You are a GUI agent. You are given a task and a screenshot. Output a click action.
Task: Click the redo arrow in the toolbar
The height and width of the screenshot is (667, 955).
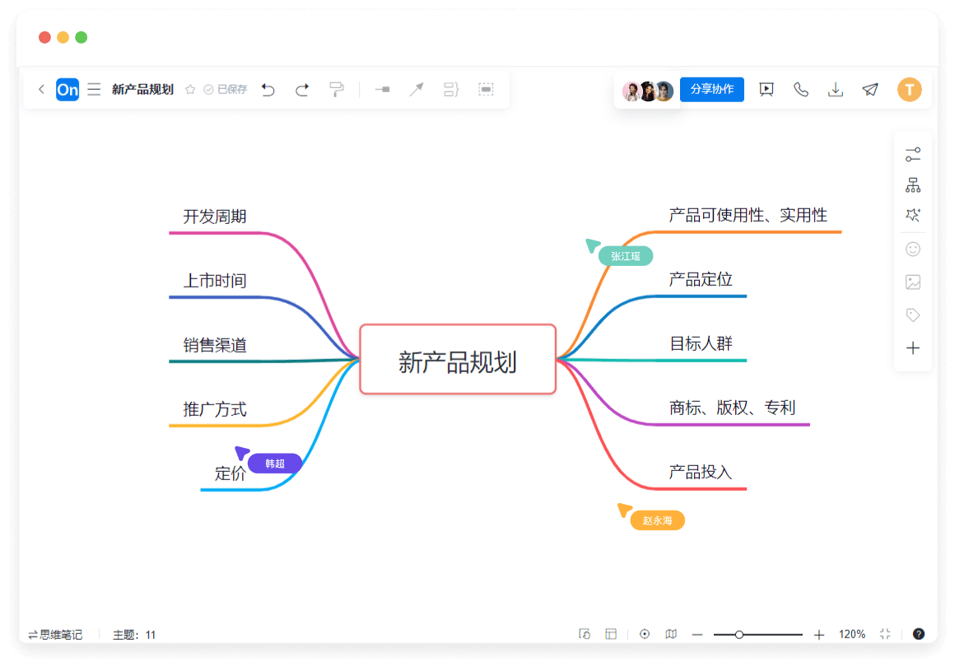[302, 90]
